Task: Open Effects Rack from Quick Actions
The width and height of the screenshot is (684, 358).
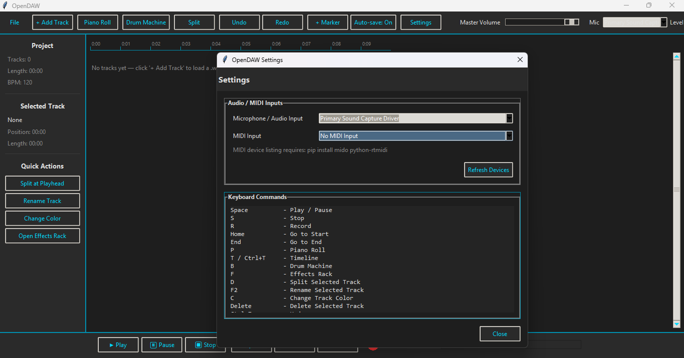Action: point(43,236)
